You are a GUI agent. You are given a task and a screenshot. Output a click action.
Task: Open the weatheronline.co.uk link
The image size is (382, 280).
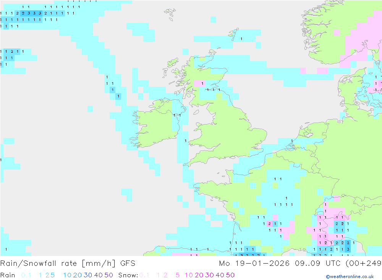pyautogui.click(x=350, y=277)
